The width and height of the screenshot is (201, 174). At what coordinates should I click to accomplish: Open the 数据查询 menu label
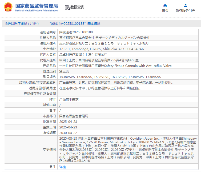[77, 7]
